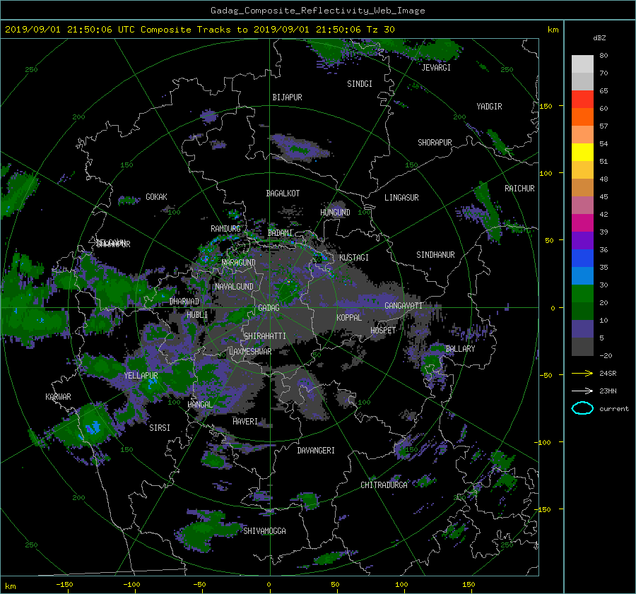
Task: Click the 150 tick on right axis
Action: point(546,106)
